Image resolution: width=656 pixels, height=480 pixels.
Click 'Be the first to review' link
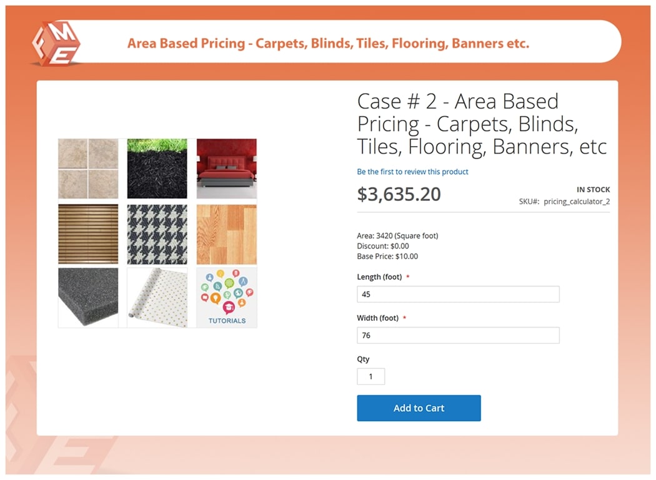pyautogui.click(x=412, y=172)
